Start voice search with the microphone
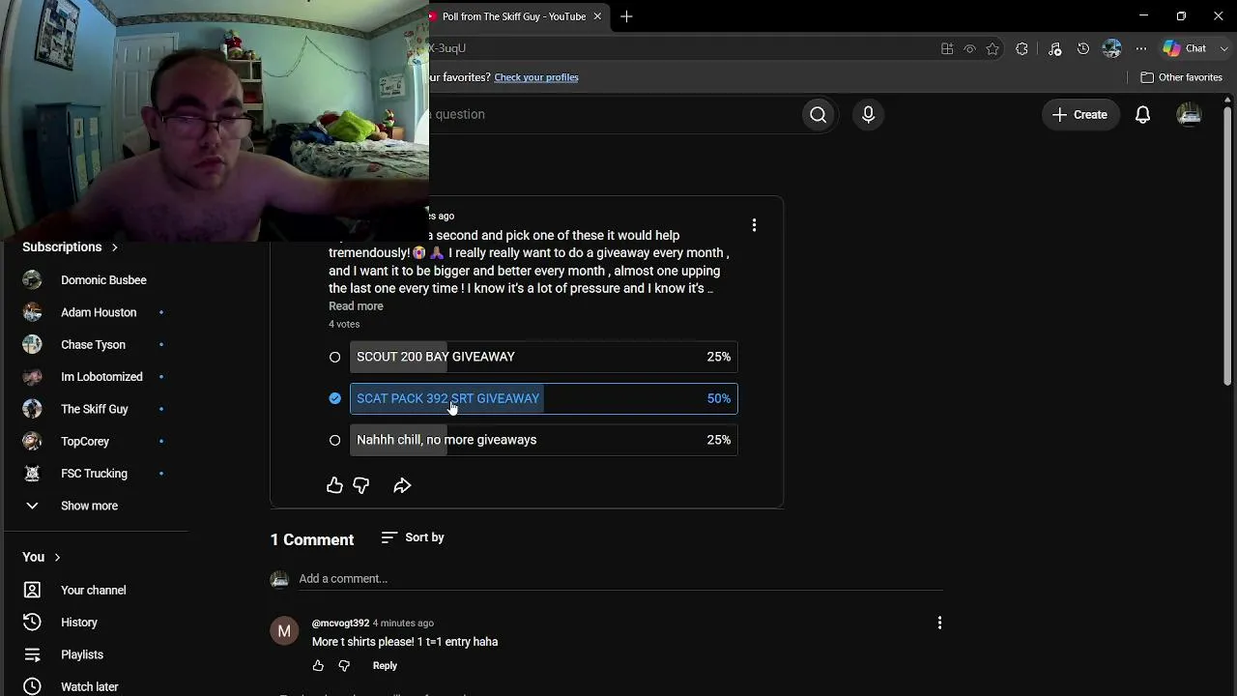 pos(868,115)
